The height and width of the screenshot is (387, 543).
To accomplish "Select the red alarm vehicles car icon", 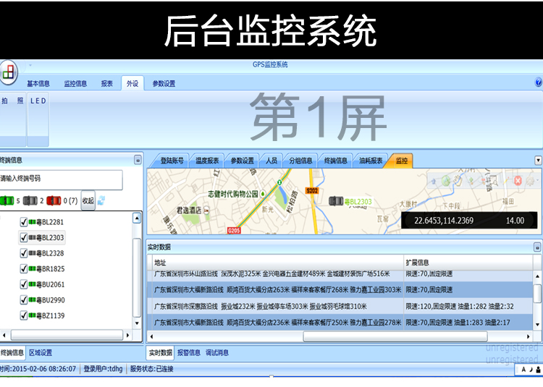I will pyautogui.click(x=54, y=200).
